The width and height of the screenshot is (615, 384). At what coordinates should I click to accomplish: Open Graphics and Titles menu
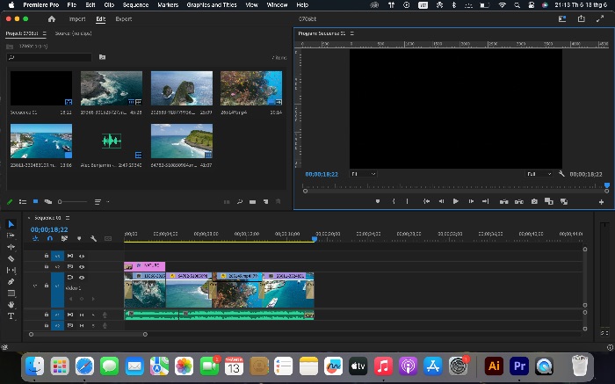[x=212, y=5]
